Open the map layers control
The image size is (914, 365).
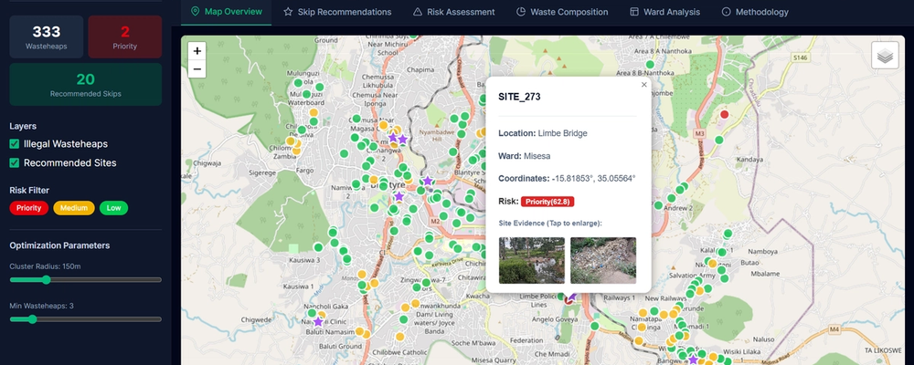(x=885, y=56)
